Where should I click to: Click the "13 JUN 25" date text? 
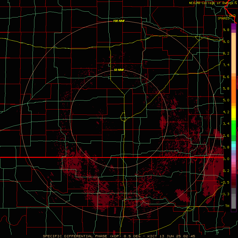click(x=171, y=236)
